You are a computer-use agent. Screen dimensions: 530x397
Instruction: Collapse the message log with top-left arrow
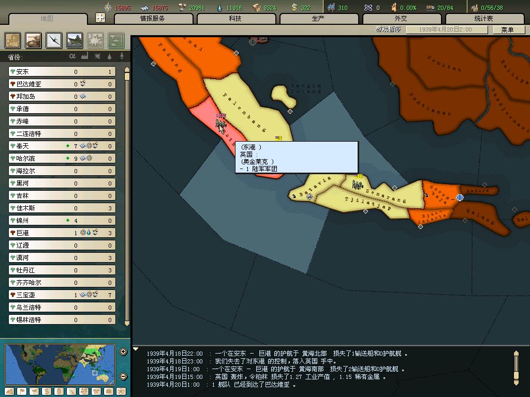coord(136,349)
